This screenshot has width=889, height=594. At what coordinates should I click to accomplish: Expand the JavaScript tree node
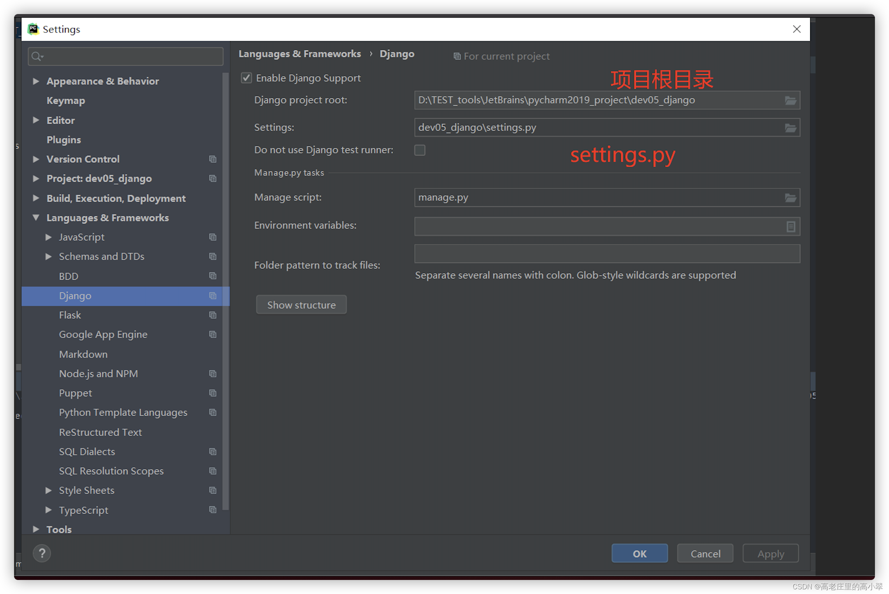pyautogui.click(x=48, y=237)
